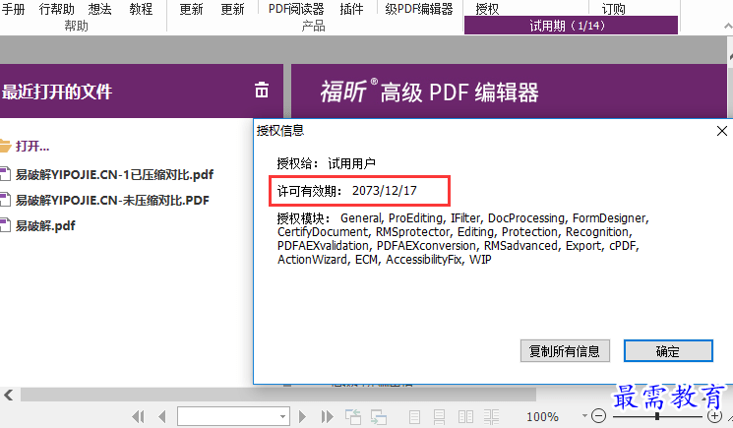Click first 更新 ribbon item
Image resolution: width=733 pixels, height=428 pixels.
point(191,9)
